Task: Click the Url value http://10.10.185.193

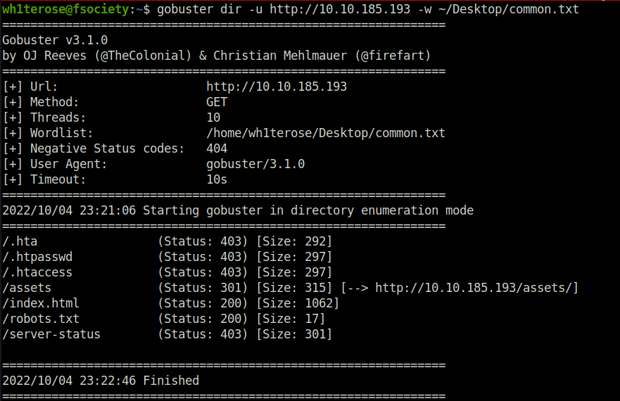Action: click(277, 87)
